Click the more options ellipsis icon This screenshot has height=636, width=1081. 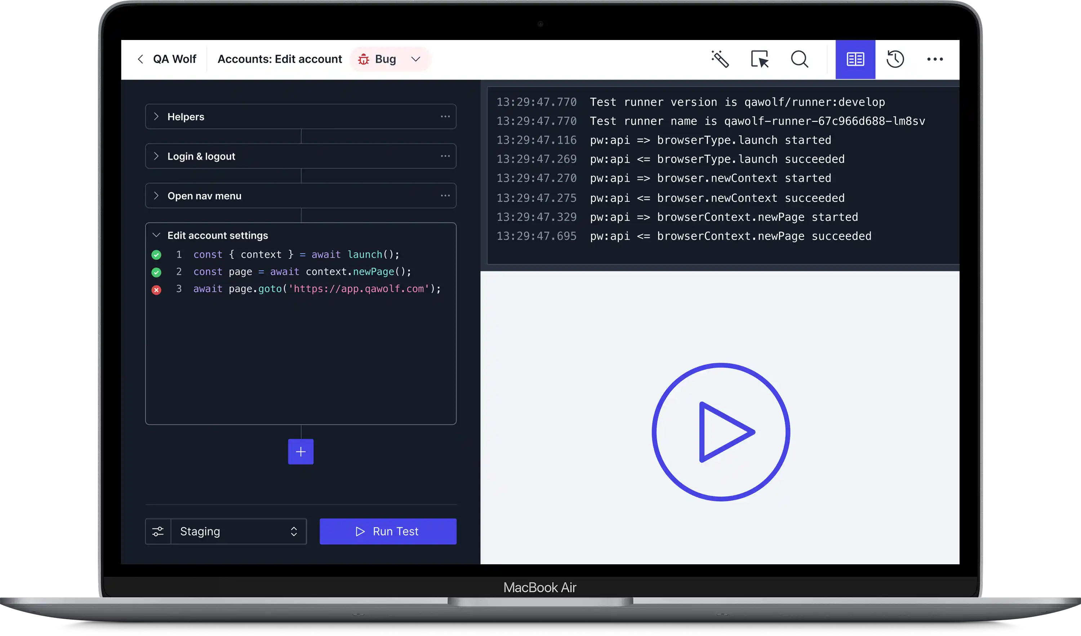pos(937,59)
